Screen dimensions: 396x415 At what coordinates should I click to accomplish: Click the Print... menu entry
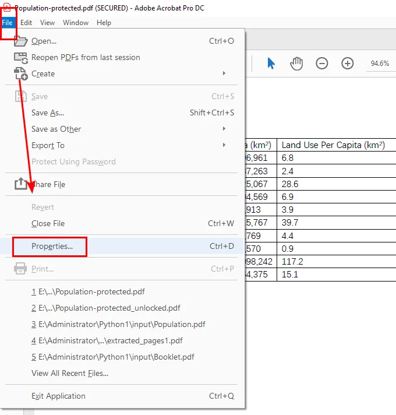click(x=122, y=269)
